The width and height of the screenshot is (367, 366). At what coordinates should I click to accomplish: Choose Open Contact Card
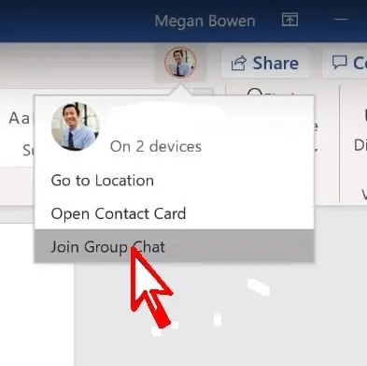tap(174, 213)
